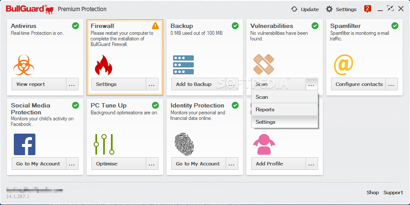This screenshot has width=410, height=205.
Task: Click the Optimise button
Action: click(x=119, y=164)
